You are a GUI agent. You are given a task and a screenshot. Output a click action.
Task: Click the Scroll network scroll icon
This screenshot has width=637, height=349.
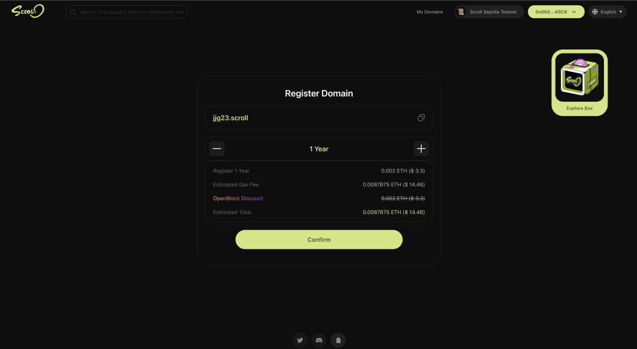point(461,12)
